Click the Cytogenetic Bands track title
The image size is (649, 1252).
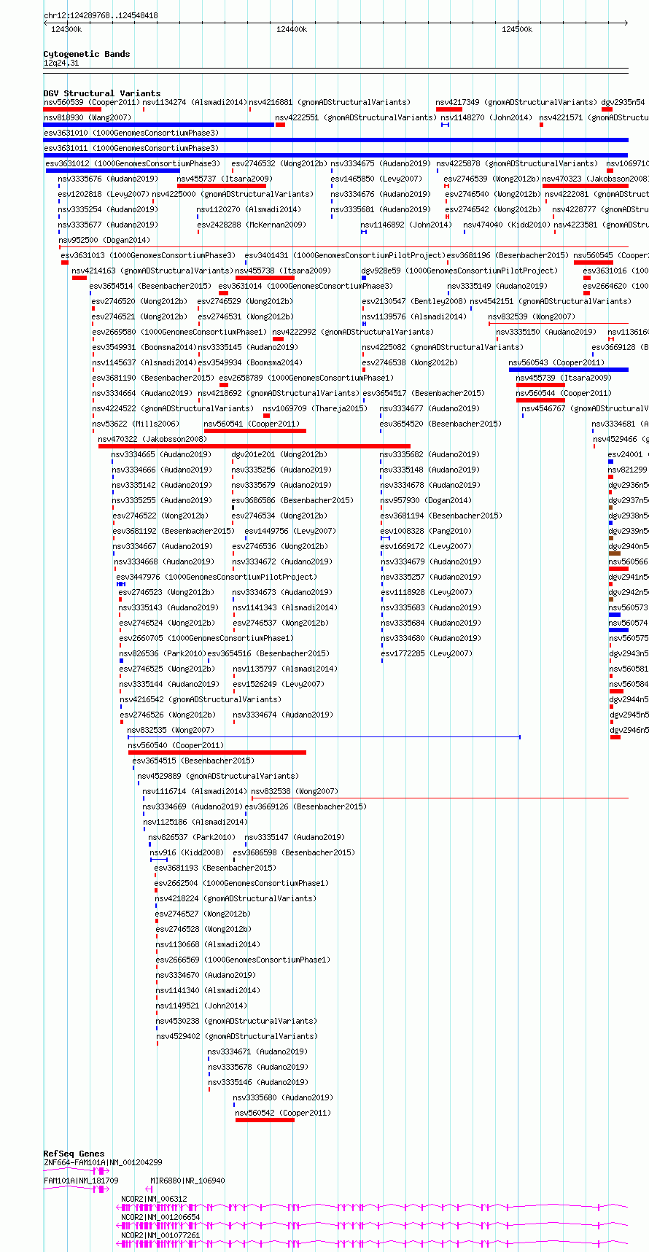[x=87, y=54]
